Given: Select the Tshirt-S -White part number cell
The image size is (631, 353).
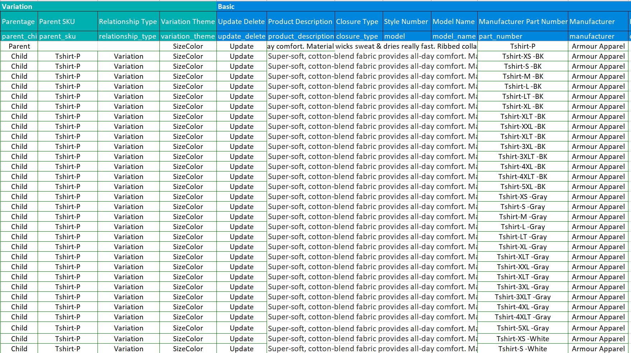Looking at the screenshot, I should [x=523, y=349].
